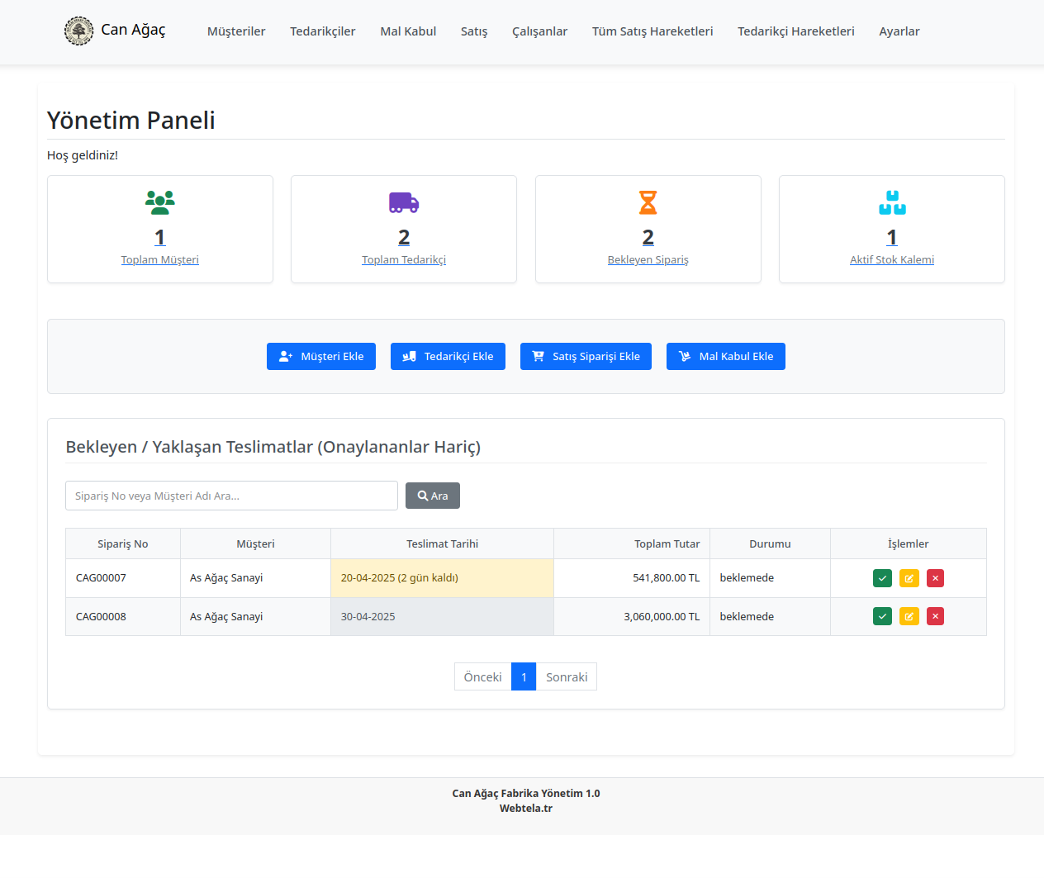Open the Tedarikçiler menu
Viewport: 1044px width, 878px height.
point(323,31)
